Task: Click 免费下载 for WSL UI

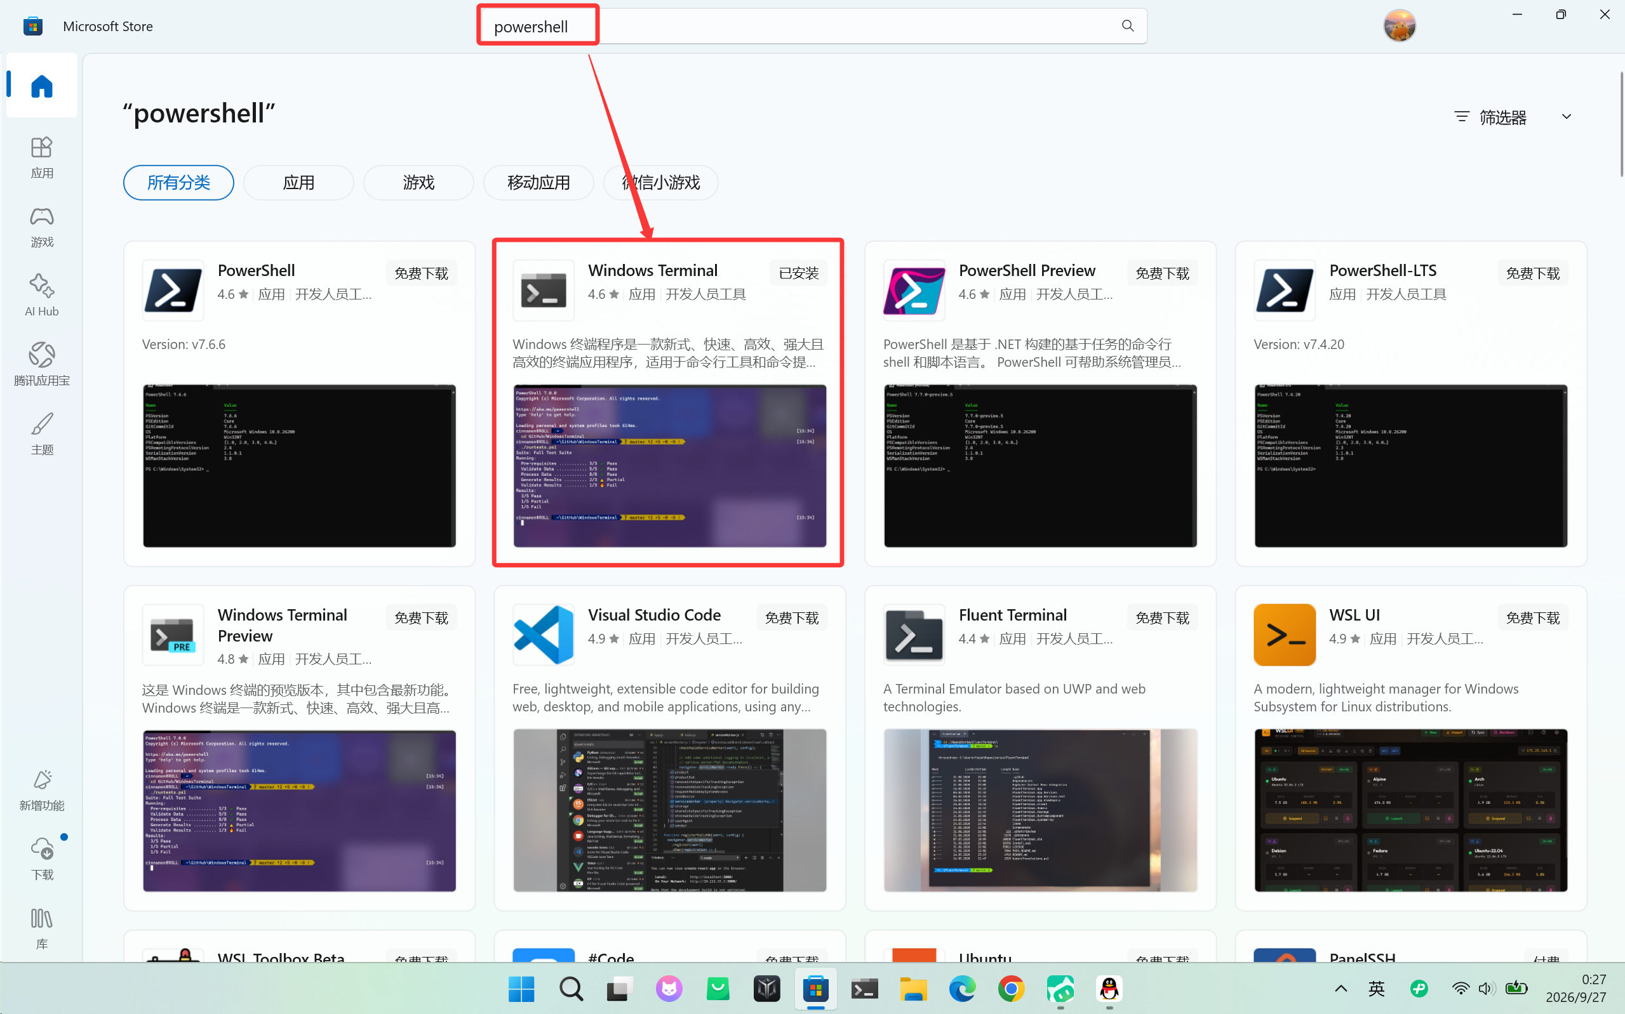Action: pyautogui.click(x=1532, y=617)
